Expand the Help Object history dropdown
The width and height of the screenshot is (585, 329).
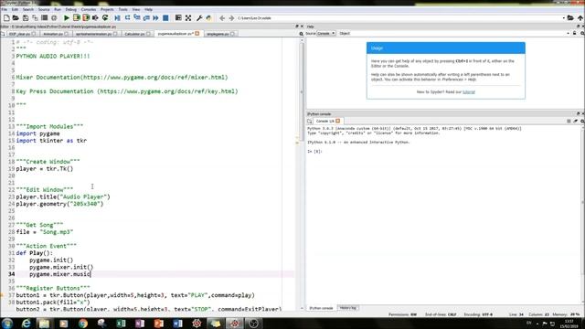tap(569, 33)
